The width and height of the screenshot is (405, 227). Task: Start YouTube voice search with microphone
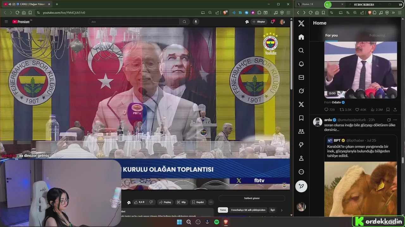coord(196,22)
